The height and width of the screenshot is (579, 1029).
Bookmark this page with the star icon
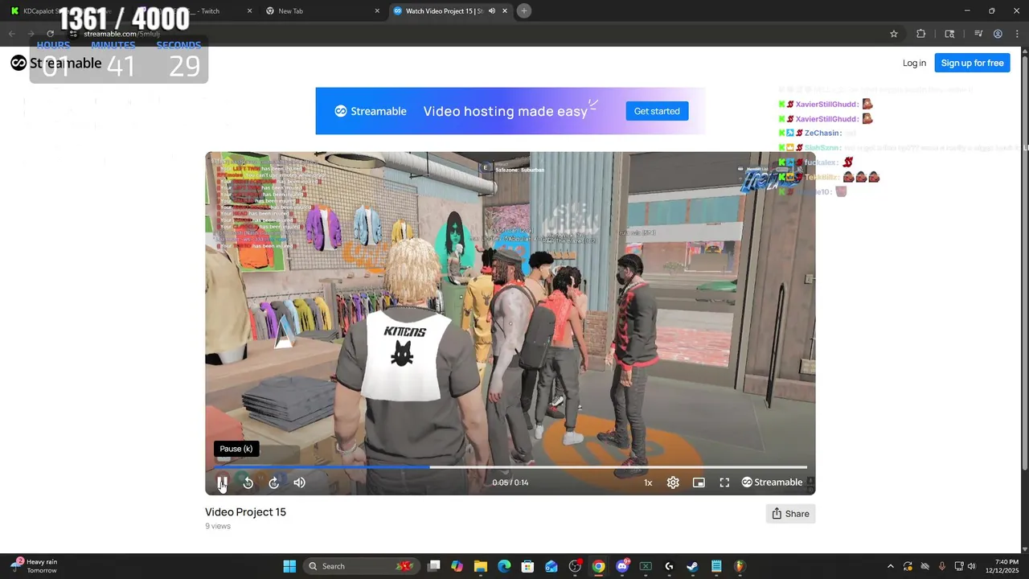tap(893, 34)
